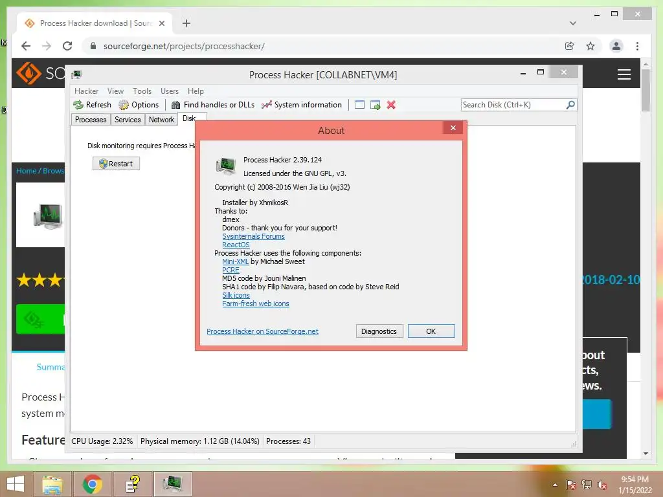Open the Sysinternals Forums link
The width and height of the screenshot is (663, 497).
coord(253,237)
